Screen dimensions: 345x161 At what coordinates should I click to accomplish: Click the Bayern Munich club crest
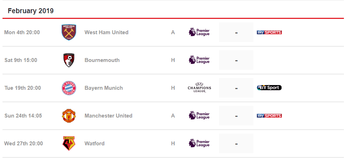coord(69,88)
